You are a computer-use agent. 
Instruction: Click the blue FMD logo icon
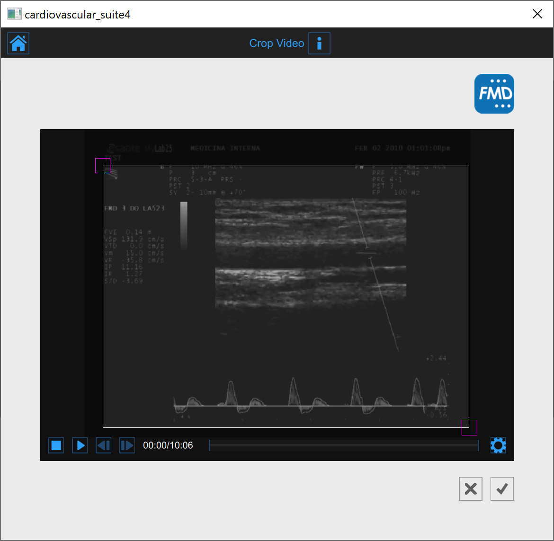tap(494, 94)
